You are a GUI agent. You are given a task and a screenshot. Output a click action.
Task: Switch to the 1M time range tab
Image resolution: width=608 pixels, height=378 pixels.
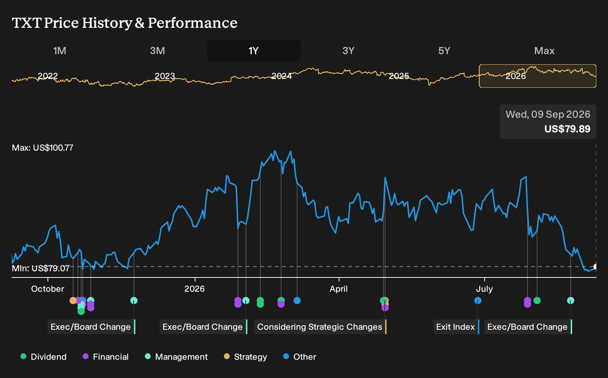click(x=60, y=50)
